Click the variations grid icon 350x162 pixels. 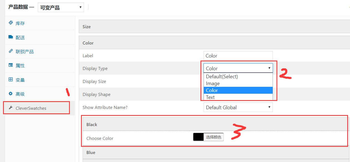(x=11, y=80)
